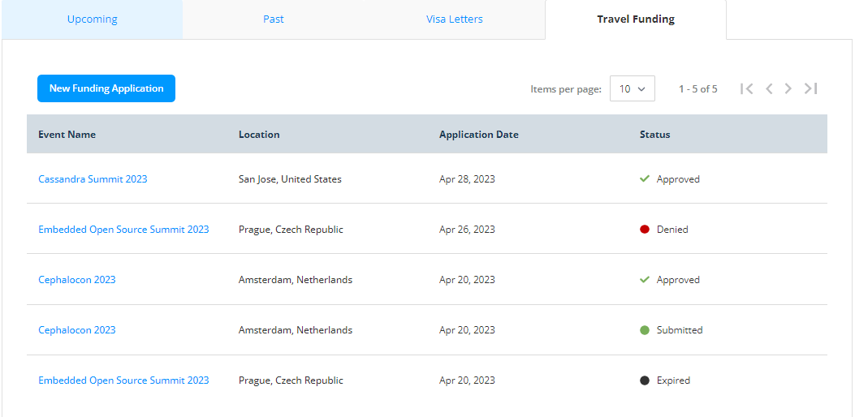Image resolution: width=855 pixels, height=417 pixels.
Task: Open the Past tab
Action: pos(274,19)
